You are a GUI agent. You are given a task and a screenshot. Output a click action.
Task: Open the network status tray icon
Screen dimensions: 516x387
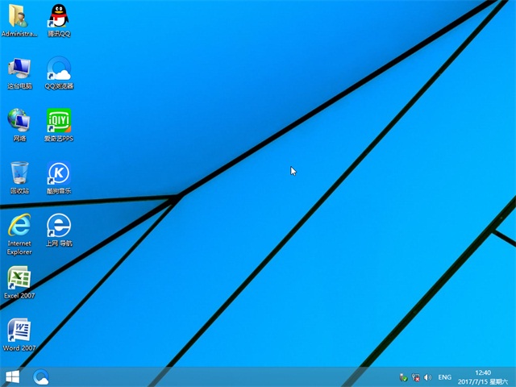[x=415, y=377]
